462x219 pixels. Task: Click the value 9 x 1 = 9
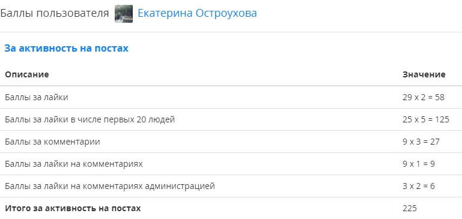tap(419, 164)
